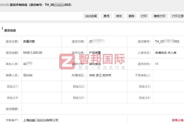The width and height of the screenshot is (184, 123).
Task: Open the 洽谈进展 negotiation progress button
Action: coord(91,16)
